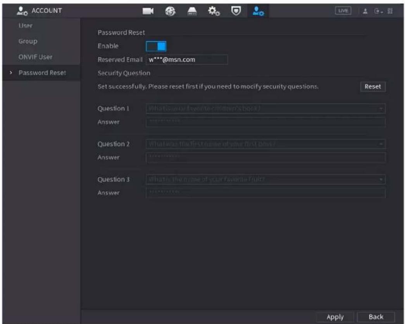The image size is (405, 324).
Task: Click the Reserved Email field
Action: [x=187, y=60]
